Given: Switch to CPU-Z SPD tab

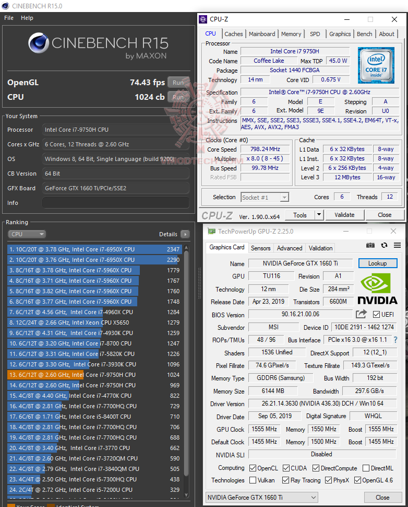Looking at the screenshot, I should 315,34.
